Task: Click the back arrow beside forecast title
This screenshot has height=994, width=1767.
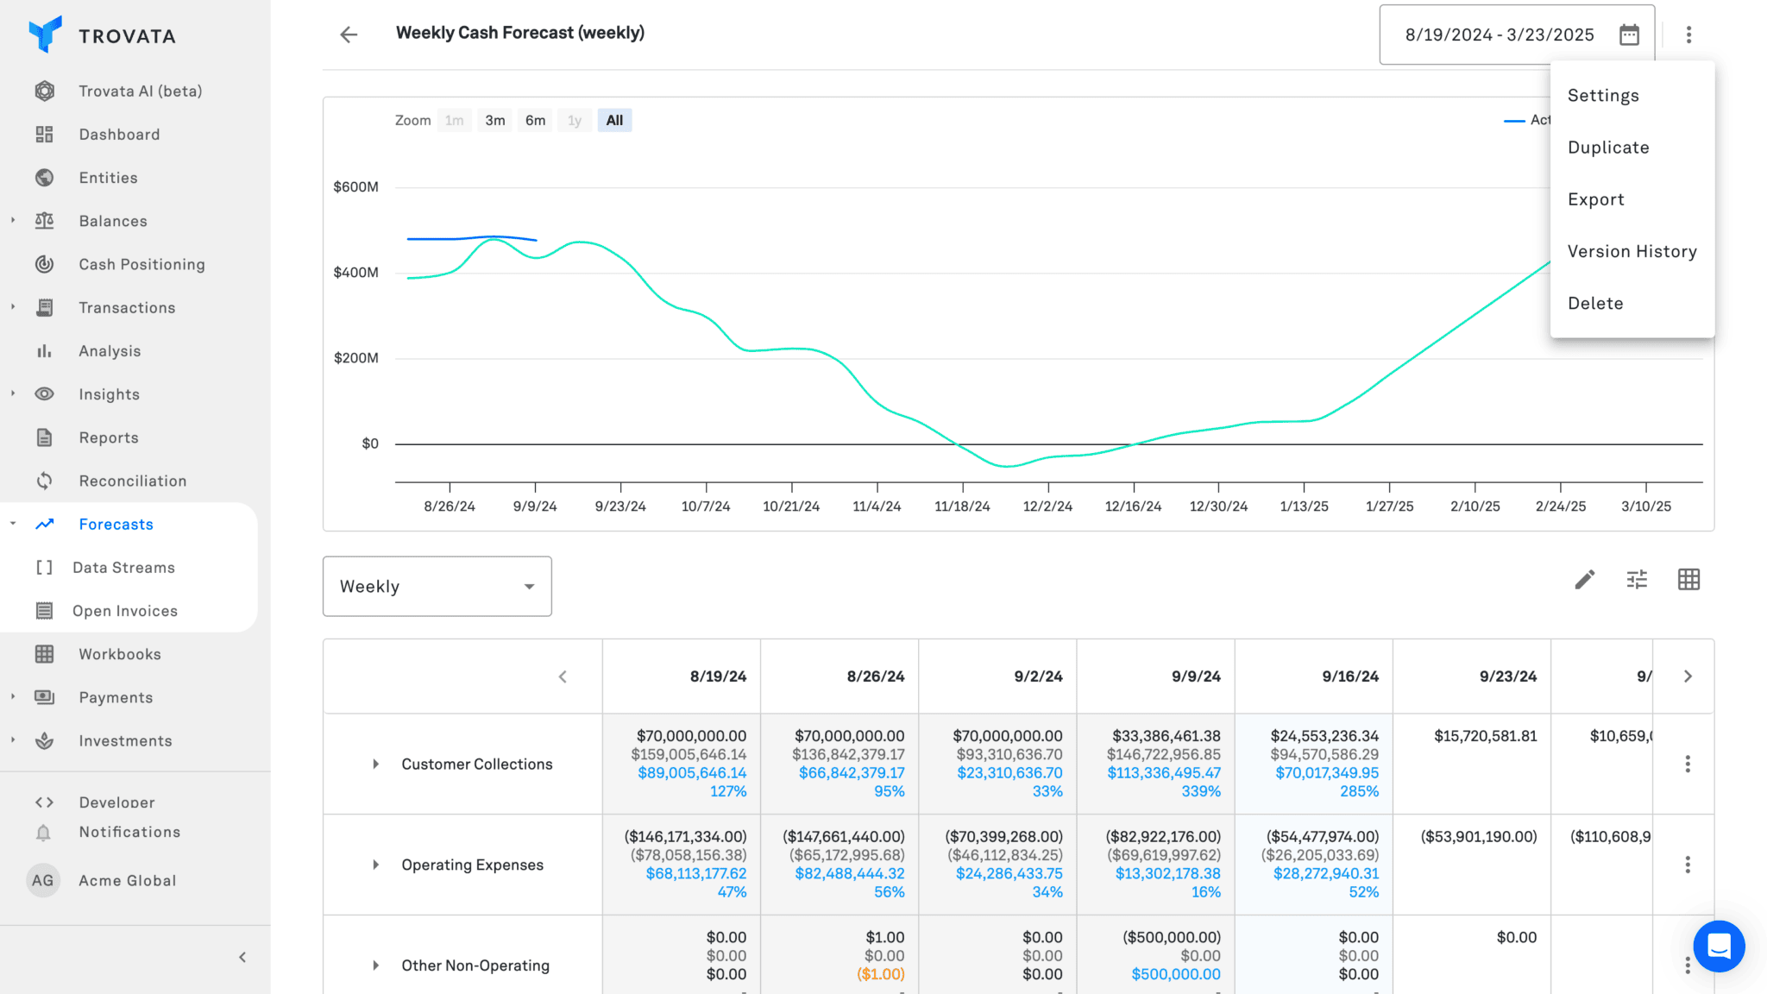Action: click(349, 35)
